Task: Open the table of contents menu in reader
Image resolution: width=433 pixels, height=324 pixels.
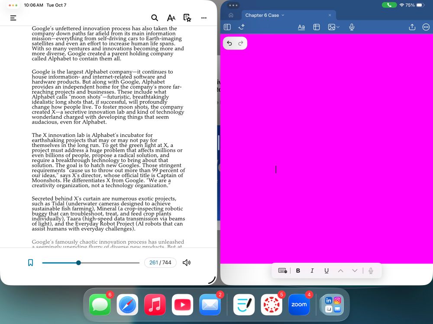Action: (x=13, y=18)
